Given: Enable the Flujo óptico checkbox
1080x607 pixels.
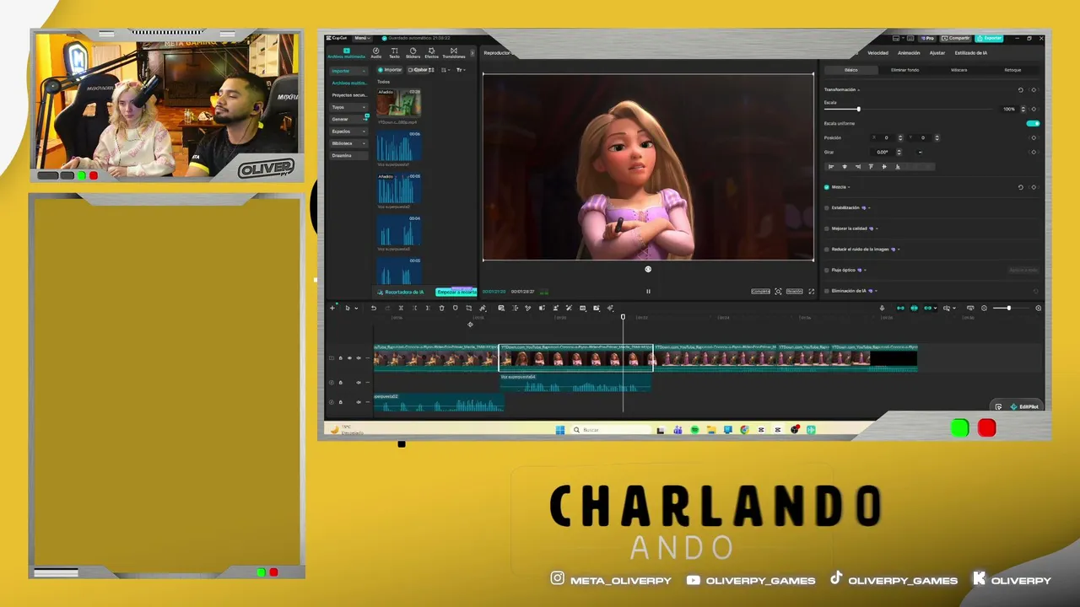Looking at the screenshot, I should pyautogui.click(x=827, y=270).
